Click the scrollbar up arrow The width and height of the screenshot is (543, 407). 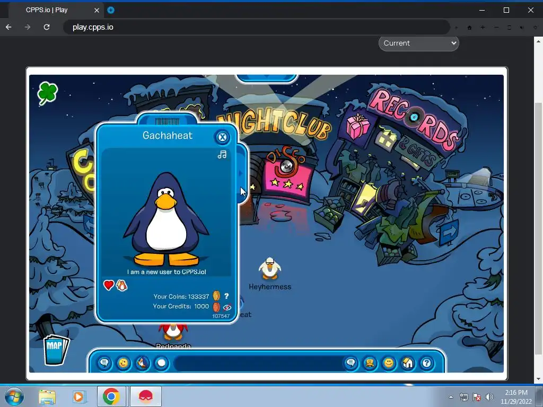coord(539,40)
